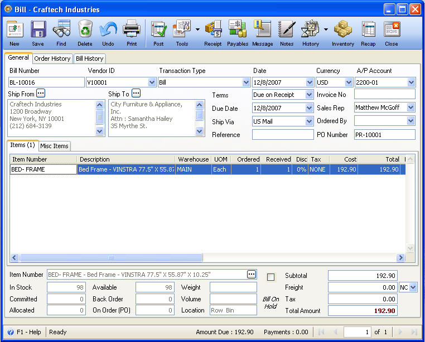This screenshot has height=342, width=425.
Task: Open F1 - Help in status bar
Action: coord(24,332)
